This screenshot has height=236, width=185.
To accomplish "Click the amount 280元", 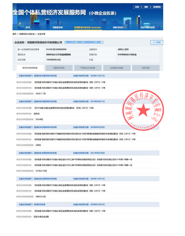I will pos(38,145).
